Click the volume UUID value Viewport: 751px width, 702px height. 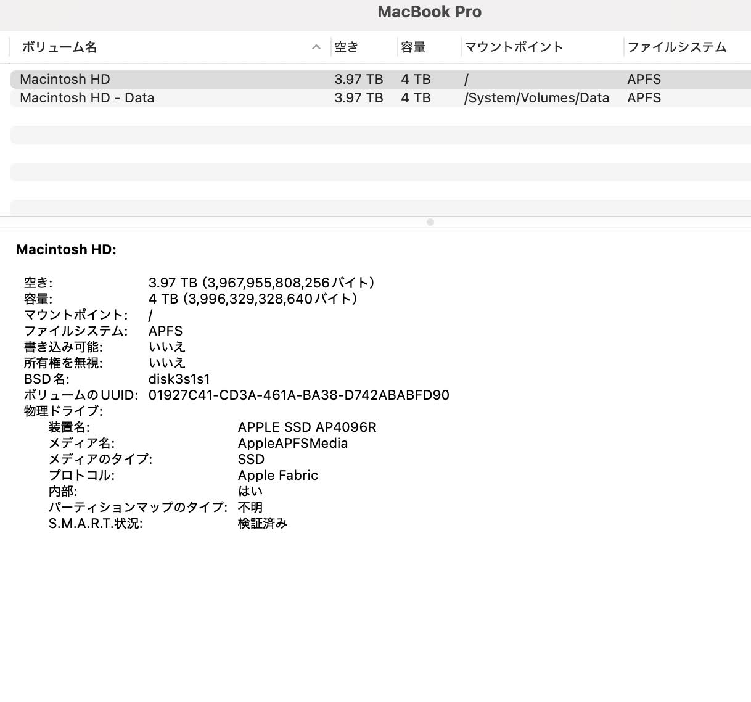click(298, 395)
